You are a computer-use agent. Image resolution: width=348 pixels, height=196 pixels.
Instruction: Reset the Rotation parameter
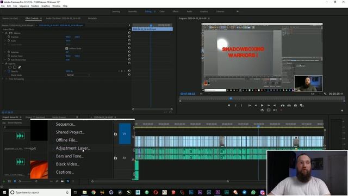129,52
